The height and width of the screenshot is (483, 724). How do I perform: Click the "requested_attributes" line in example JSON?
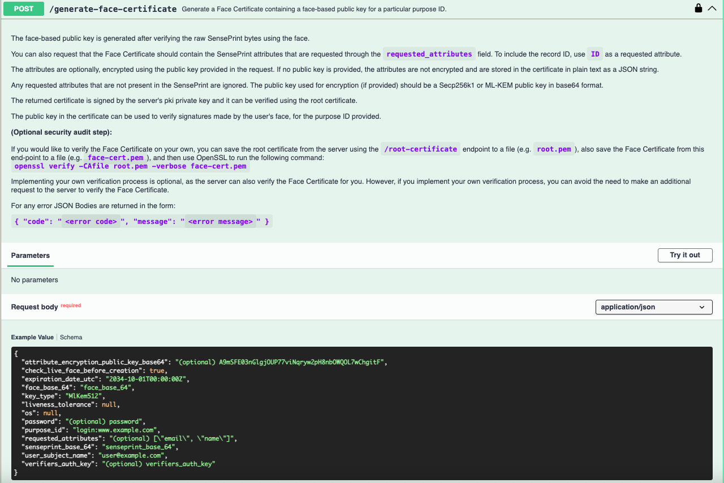pos(129,438)
